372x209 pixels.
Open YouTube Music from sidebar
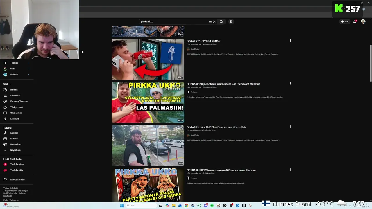pos(17,164)
